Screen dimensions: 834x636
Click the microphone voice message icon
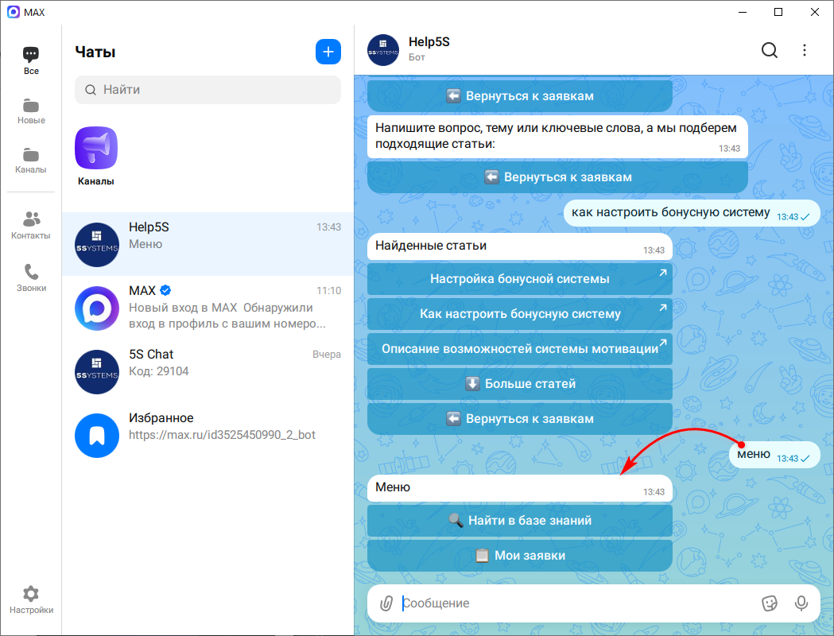(x=801, y=603)
